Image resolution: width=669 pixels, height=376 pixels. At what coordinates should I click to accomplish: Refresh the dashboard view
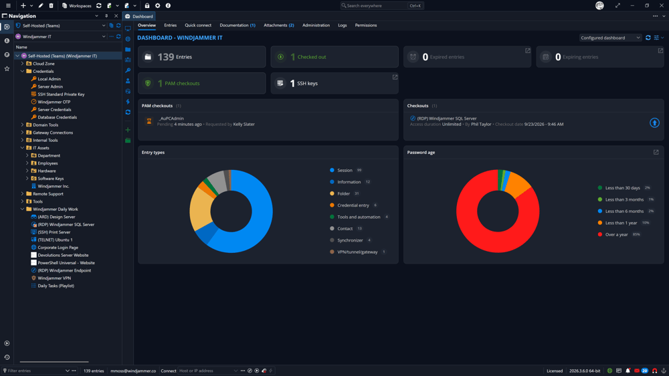648,37
